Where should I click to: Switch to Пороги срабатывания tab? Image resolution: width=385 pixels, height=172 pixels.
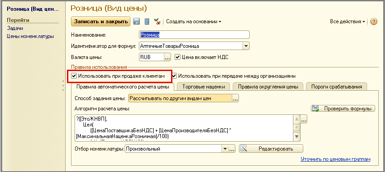[336, 87]
